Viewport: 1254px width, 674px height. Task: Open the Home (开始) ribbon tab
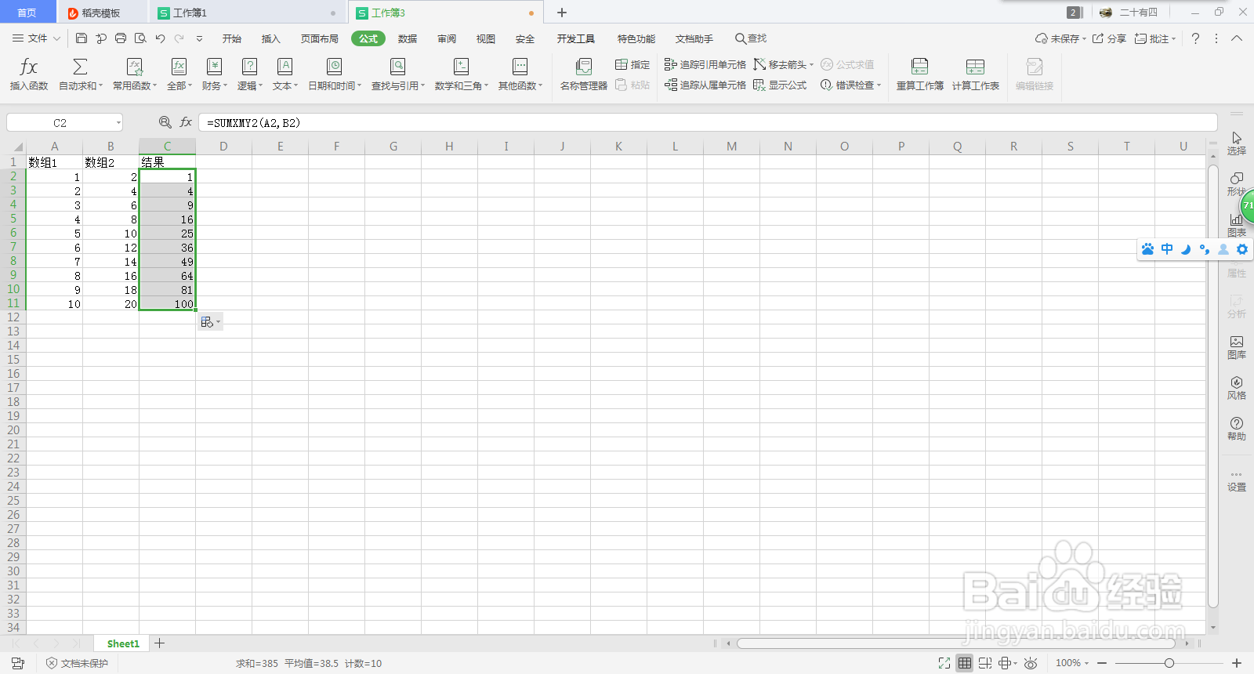click(231, 38)
